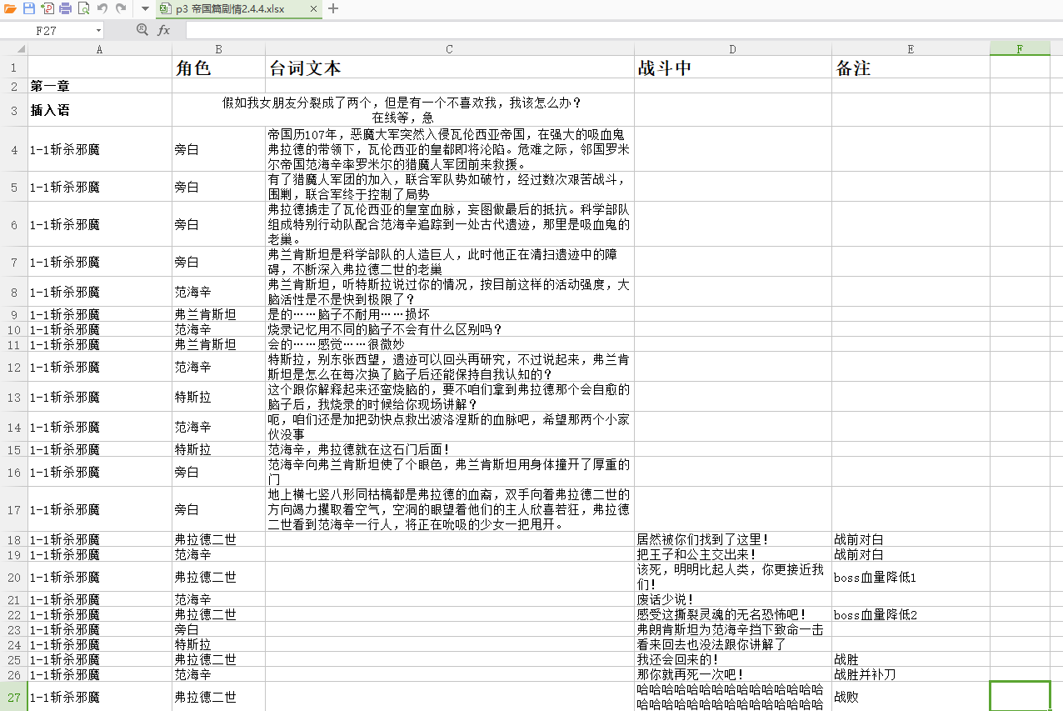
Task: Select column D header
Action: click(733, 48)
